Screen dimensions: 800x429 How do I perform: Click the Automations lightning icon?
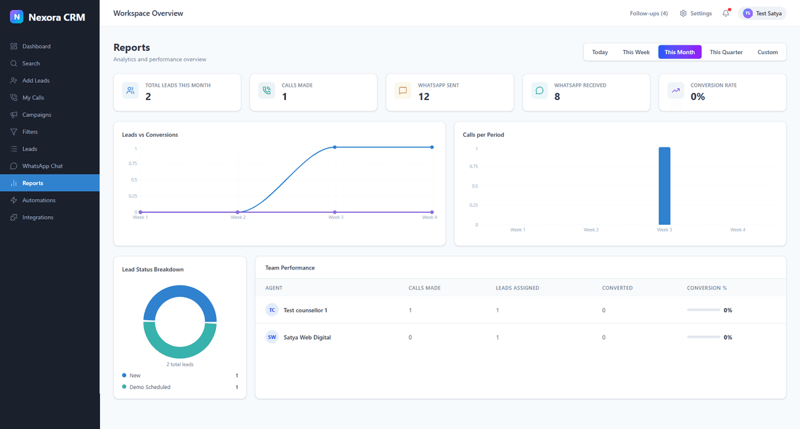pos(14,200)
